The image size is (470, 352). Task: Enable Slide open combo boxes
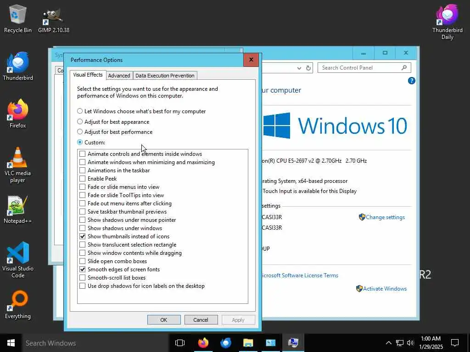[83, 261]
